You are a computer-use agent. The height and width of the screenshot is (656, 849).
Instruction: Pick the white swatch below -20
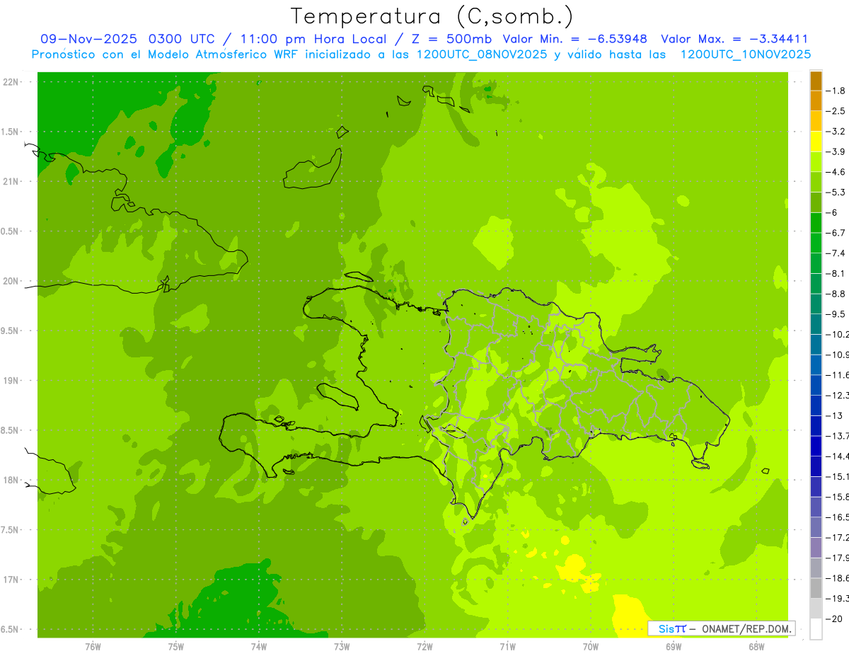pyautogui.click(x=816, y=629)
